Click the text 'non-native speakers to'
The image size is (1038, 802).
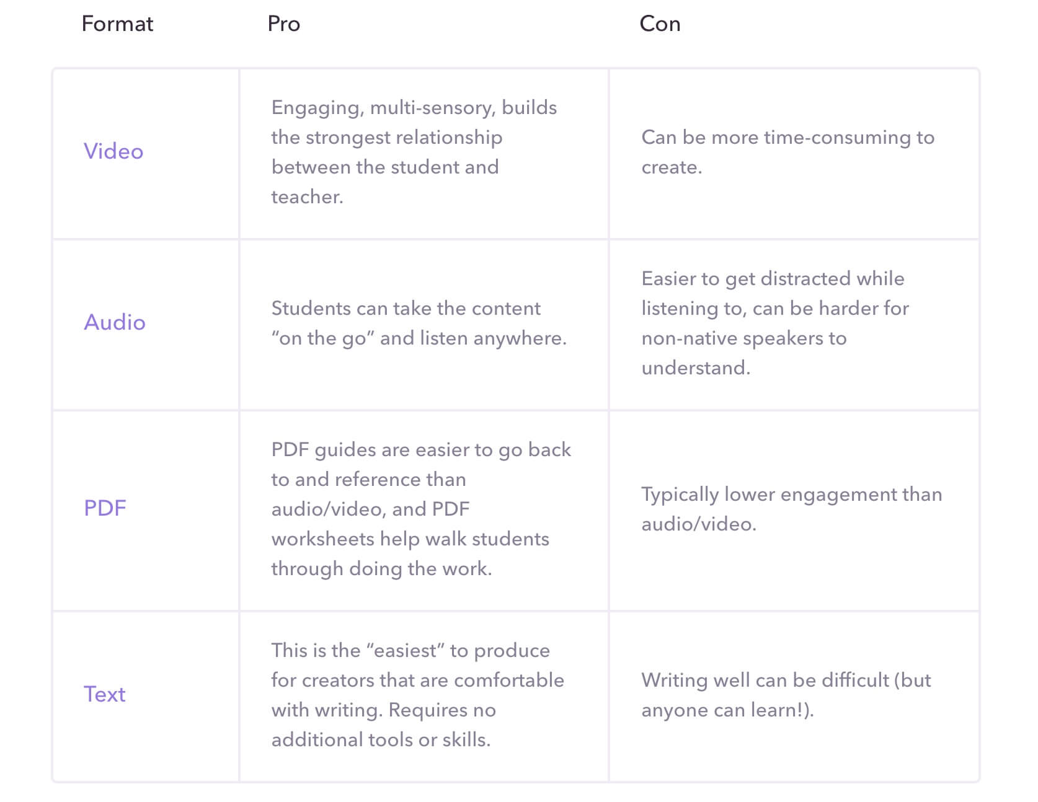pos(744,338)
